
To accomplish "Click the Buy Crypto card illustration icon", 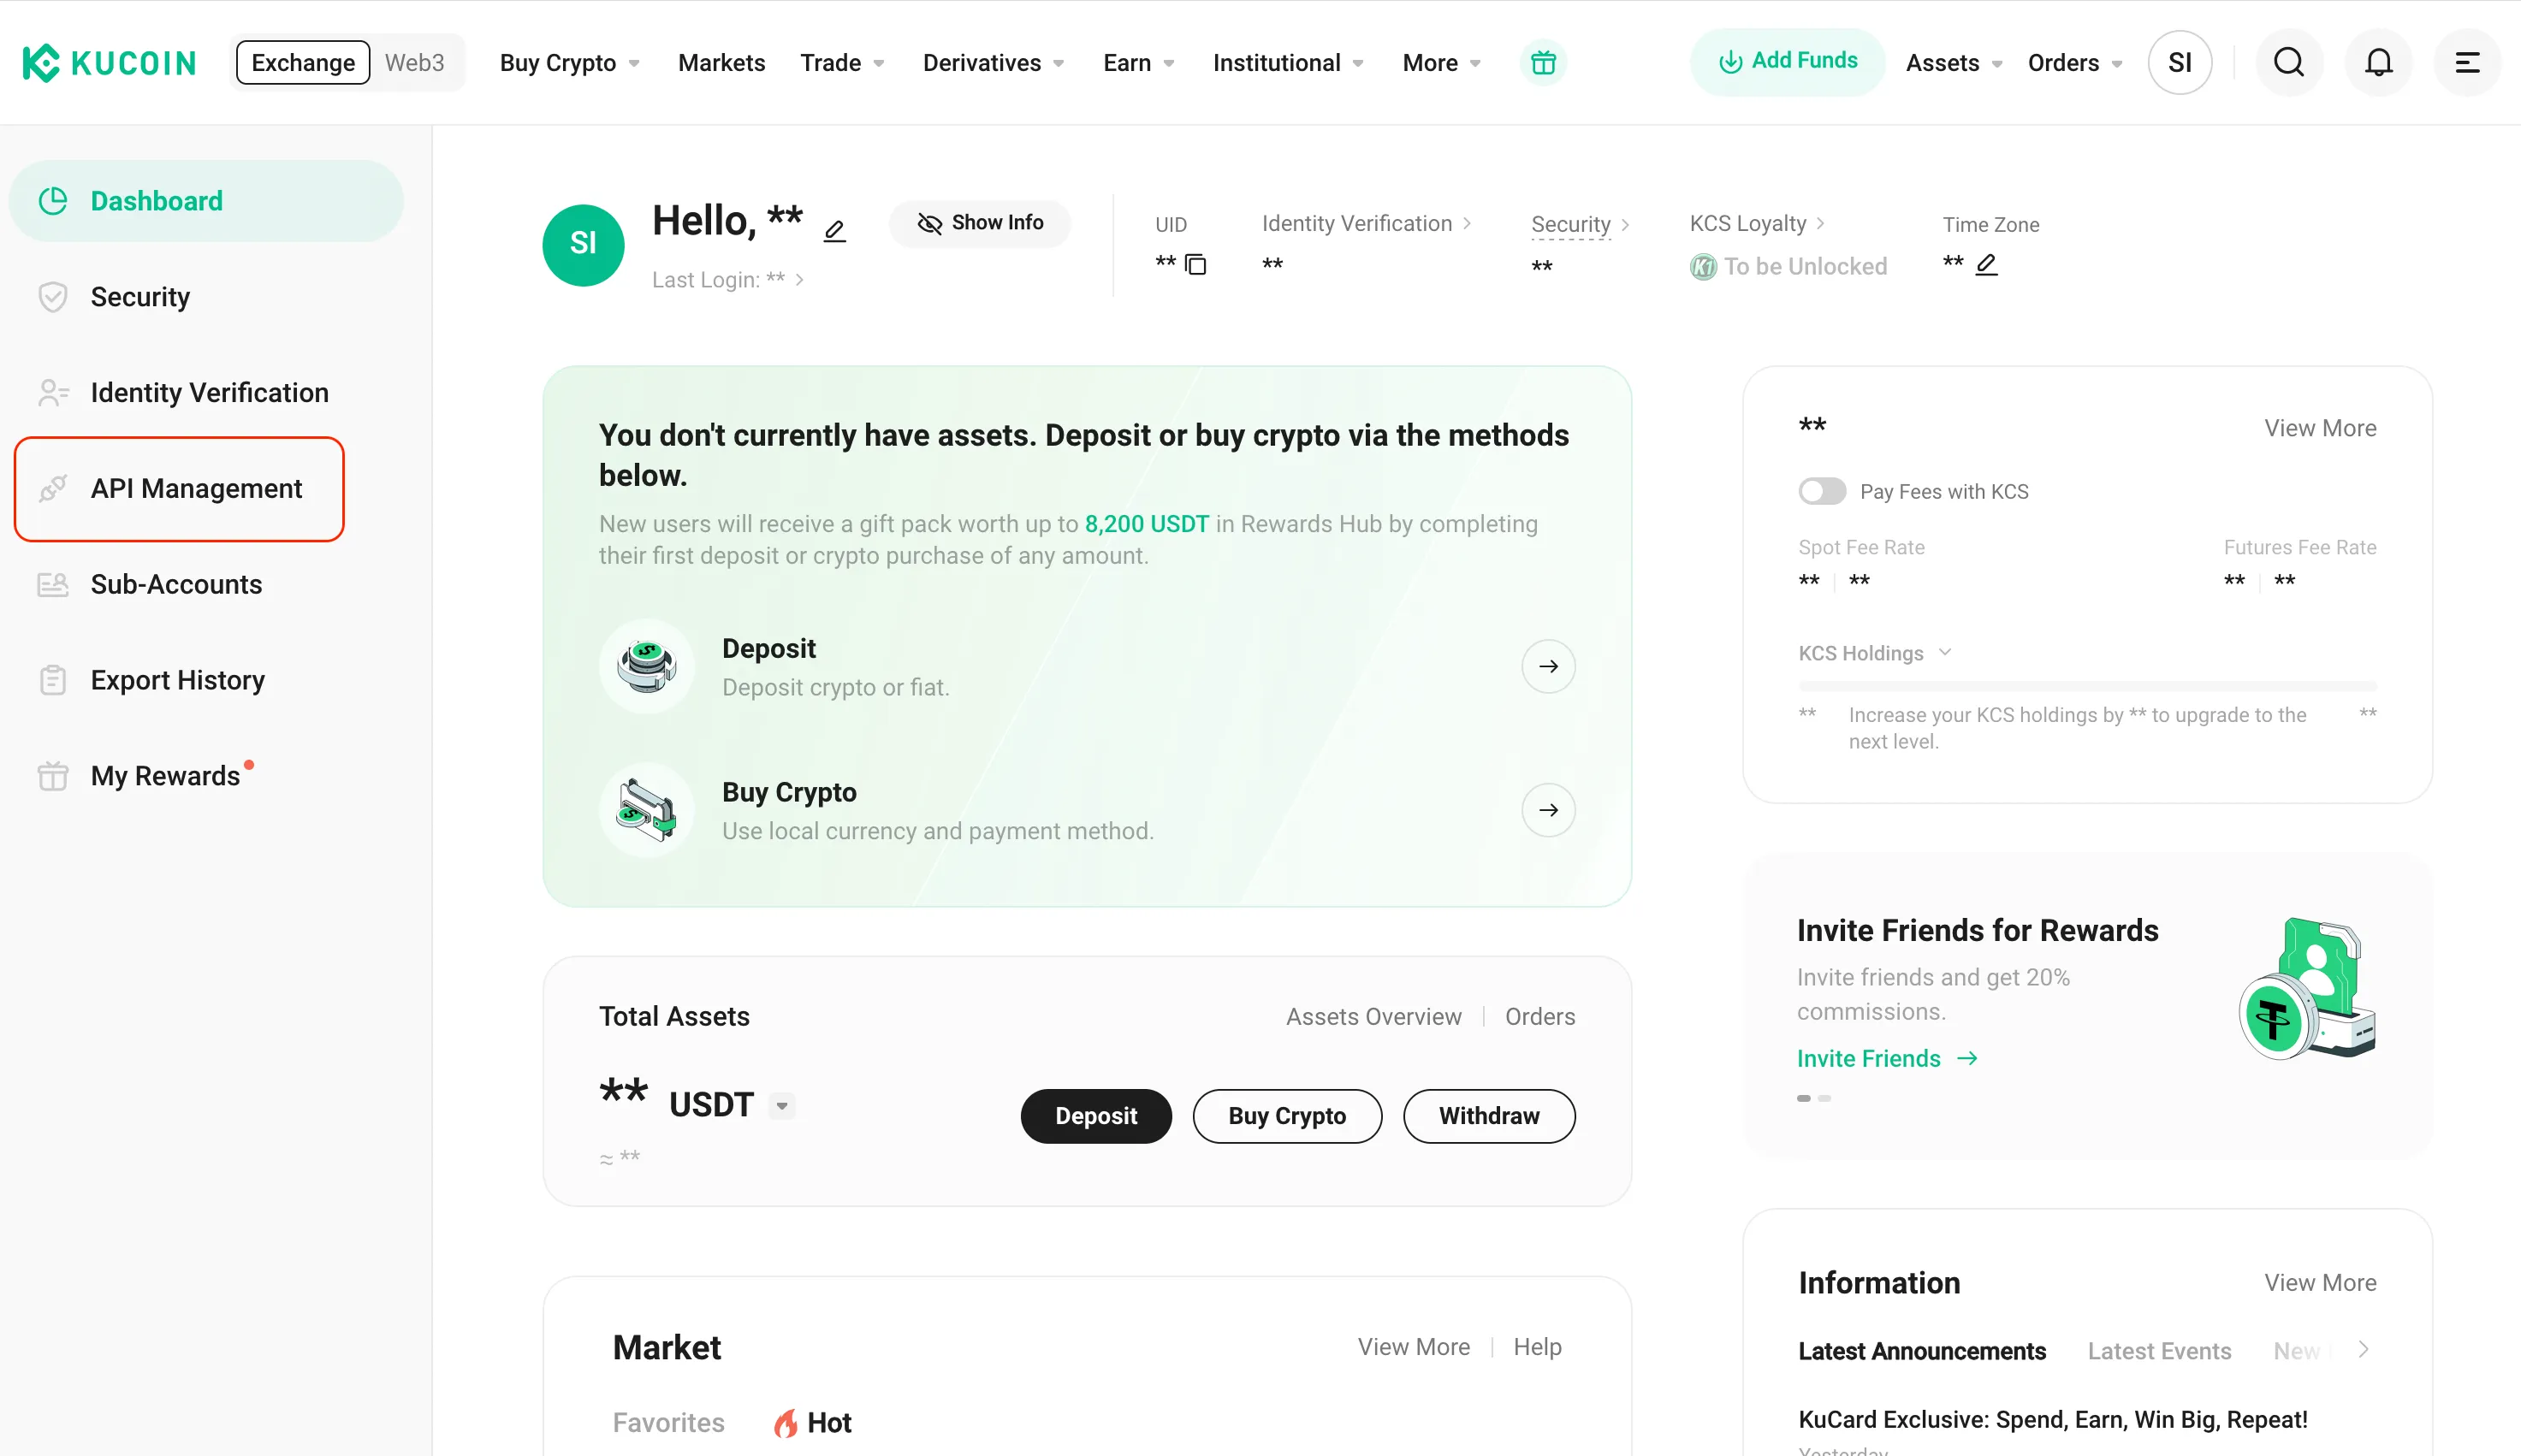I will (x=647, y=810).
